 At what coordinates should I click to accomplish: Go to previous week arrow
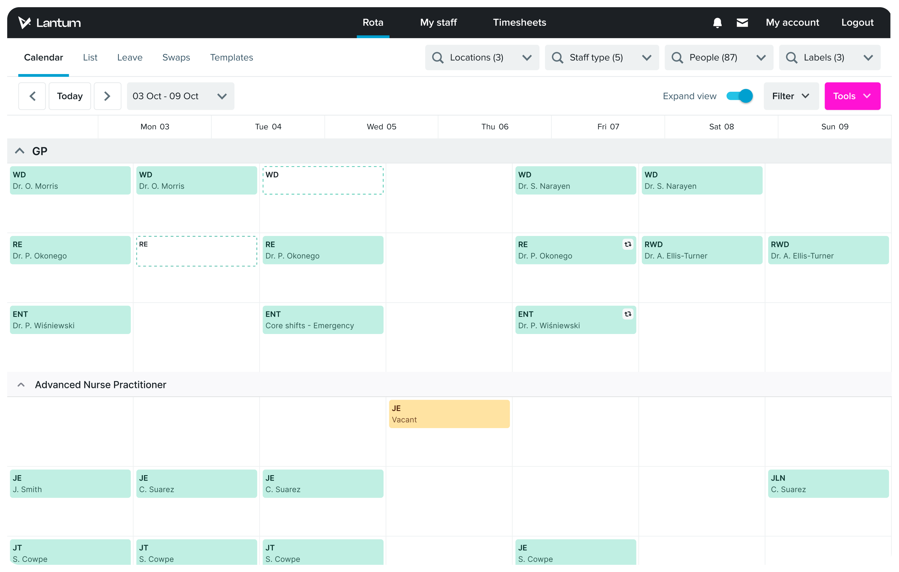click(x=32, y=96)
